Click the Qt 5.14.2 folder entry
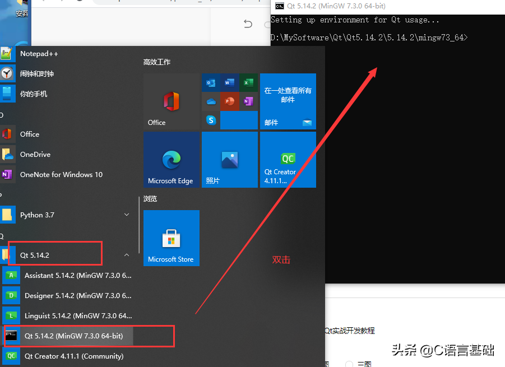Screen dimensions: 505x367 point(66,255)
